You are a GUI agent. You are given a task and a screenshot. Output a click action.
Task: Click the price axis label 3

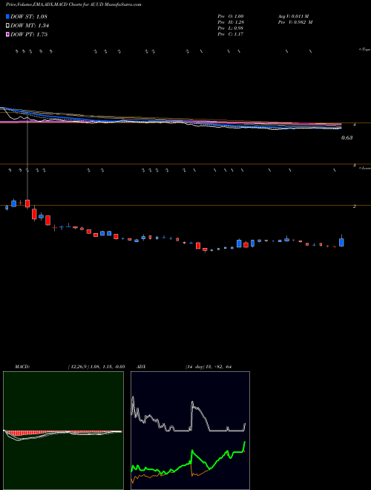[x=354, y=166]
